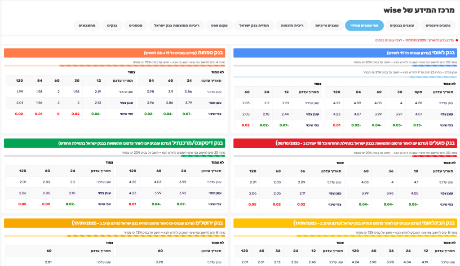Viewport: 460px width, 266px height.
Task: Select the red בנק פועלים header bar
Action: pyautogui.click(x=345, y=143)
